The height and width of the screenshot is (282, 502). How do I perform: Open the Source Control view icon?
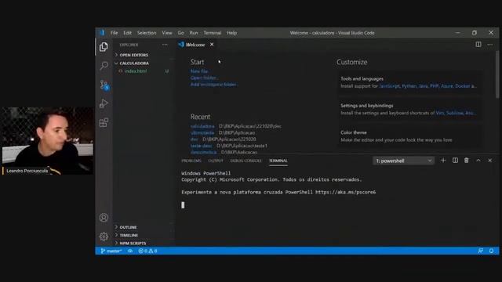click(104, 85)
